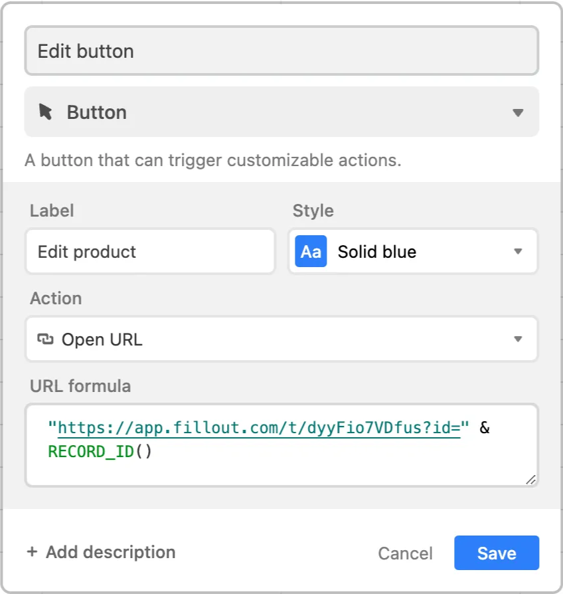Click the Action dropdown chevron arrow
Viewport: 563px width, 594px height.
[519, 339]
